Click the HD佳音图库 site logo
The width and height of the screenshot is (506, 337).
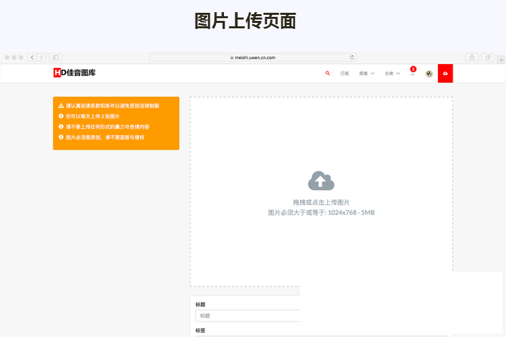pos(74,73)
